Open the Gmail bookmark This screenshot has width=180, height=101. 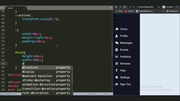point(119,11)
